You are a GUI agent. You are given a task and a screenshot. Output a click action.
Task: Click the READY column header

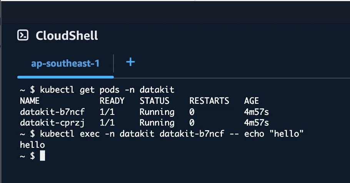point(112,101)
